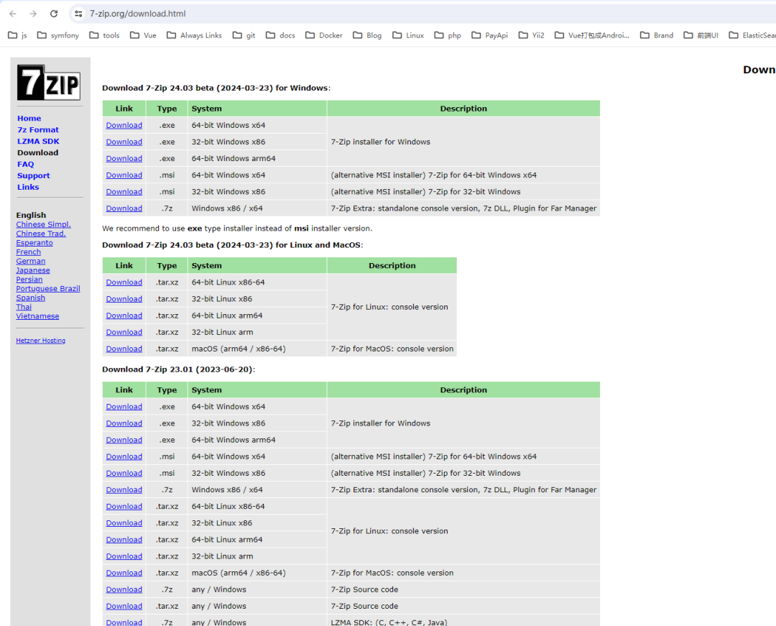This screenshot has width=776, height=626.
Task: Open the symfony bookmarks folder
Action: [58, 35]
